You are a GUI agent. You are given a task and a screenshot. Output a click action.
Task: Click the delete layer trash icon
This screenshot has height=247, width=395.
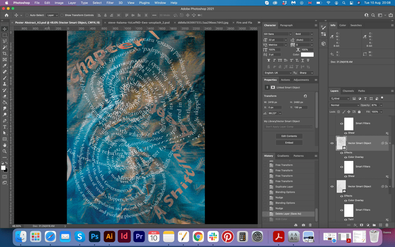coord(386,225)
